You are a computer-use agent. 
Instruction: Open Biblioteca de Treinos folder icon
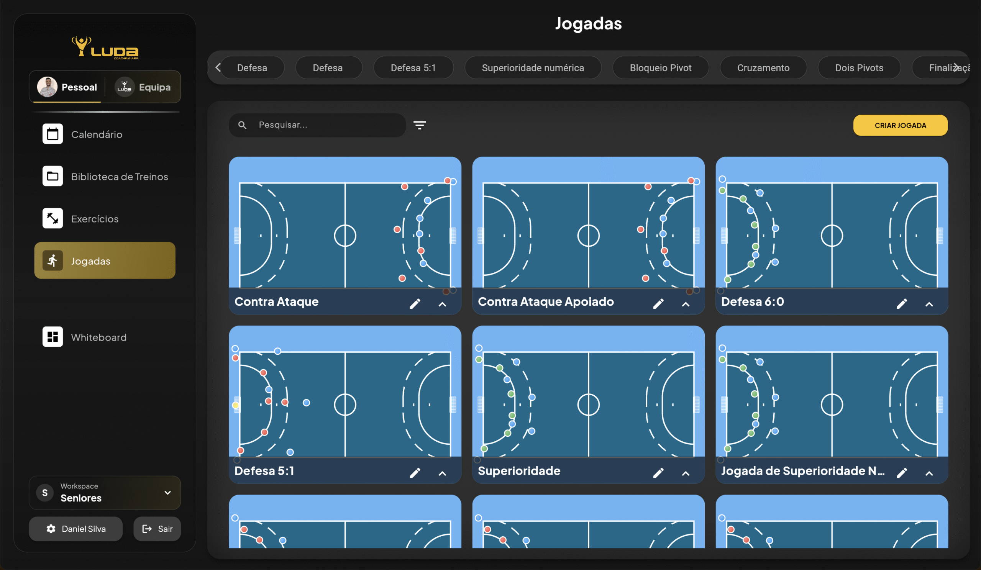click(52, 176)
